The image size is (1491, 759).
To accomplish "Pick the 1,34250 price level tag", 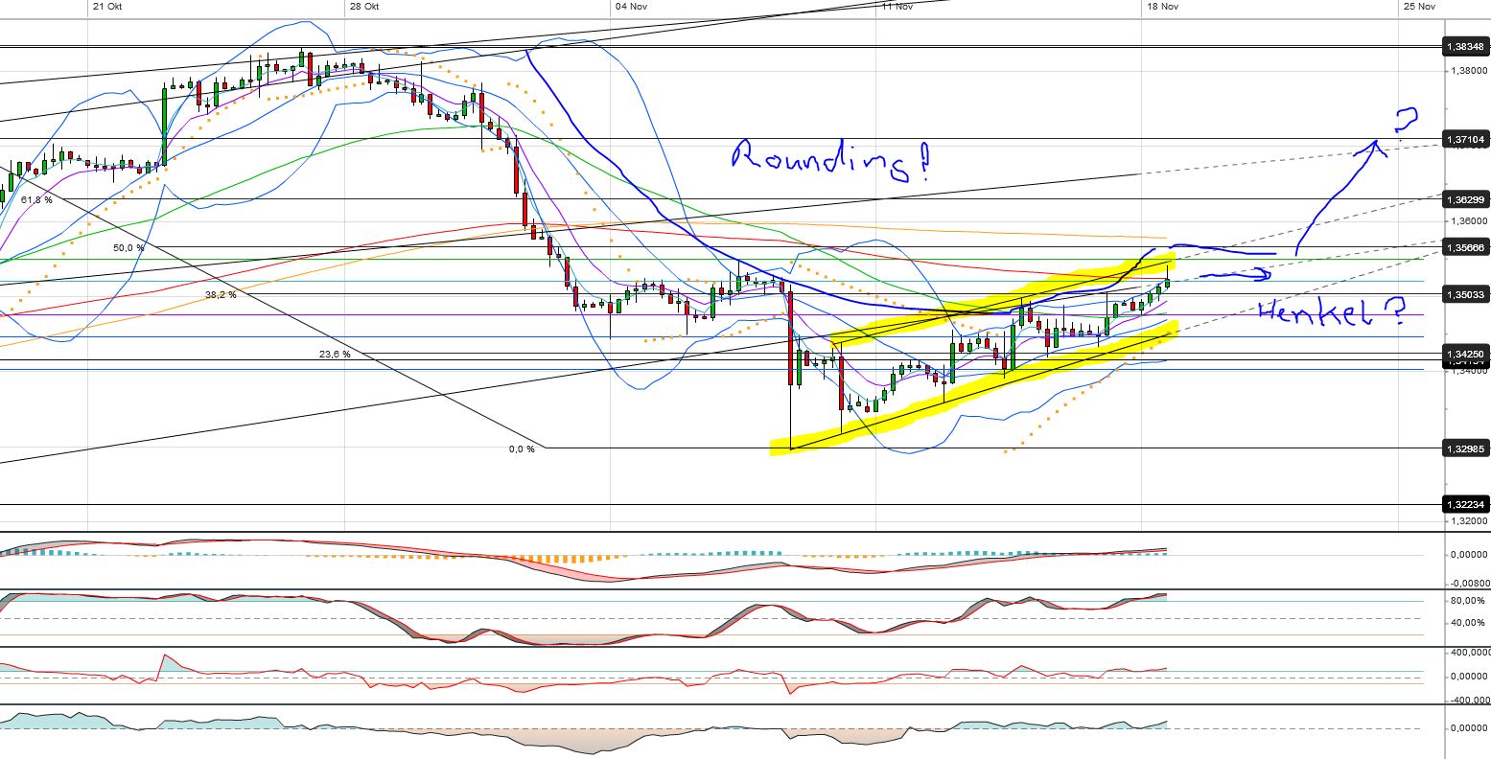I will (1466, 355).
